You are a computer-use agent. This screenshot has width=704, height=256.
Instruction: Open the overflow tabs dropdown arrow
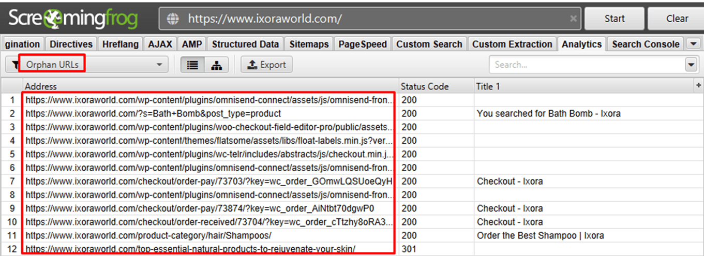click(x=693, y=44)
